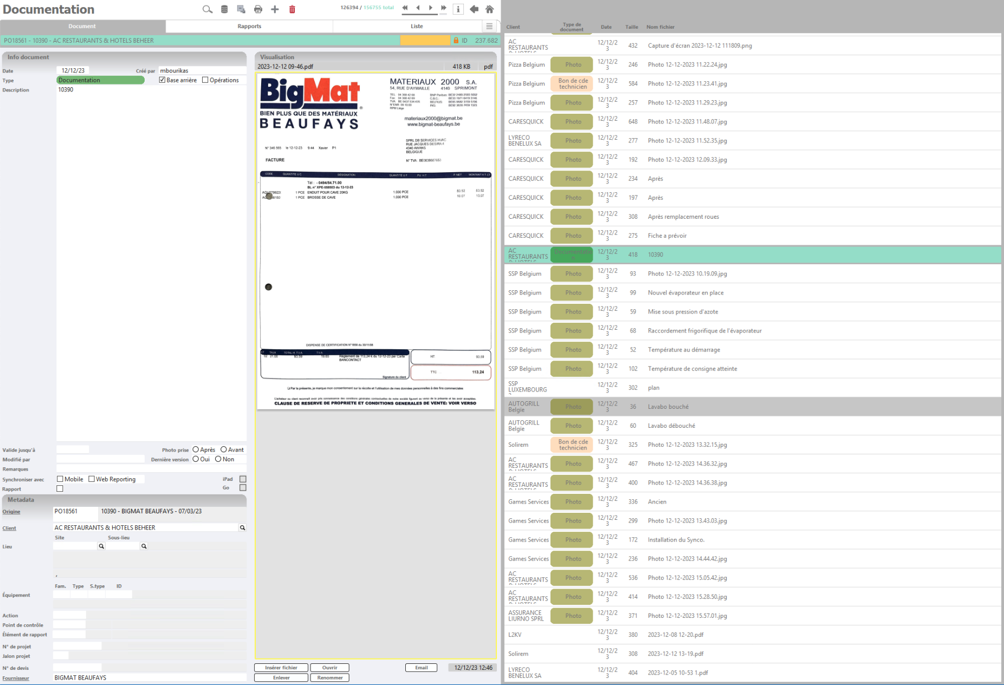Open the info 'i' button
Screen dimensions: 1004x685
458,9
